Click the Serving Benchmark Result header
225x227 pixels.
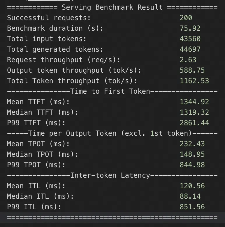112,7
